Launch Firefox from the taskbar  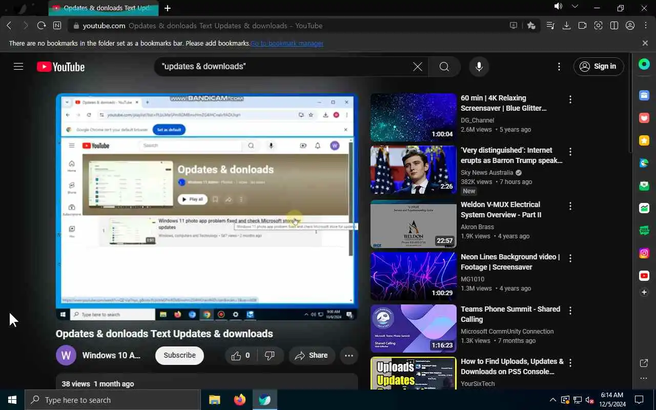[x=239, y=400]
